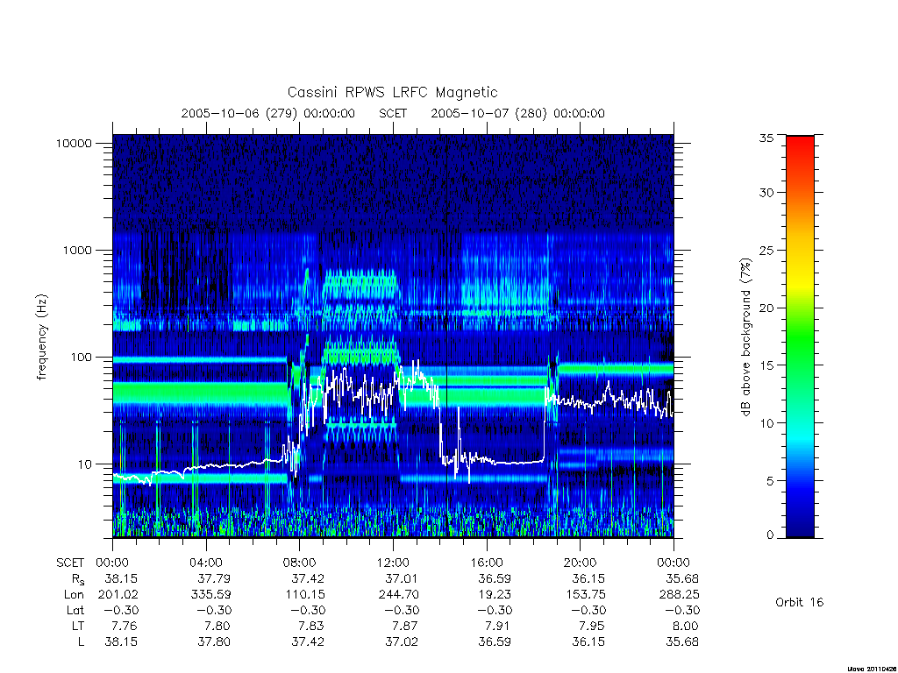
Task: Click the '04:00' time tick label
Action: pyautogui.click(x=206, y=563)
